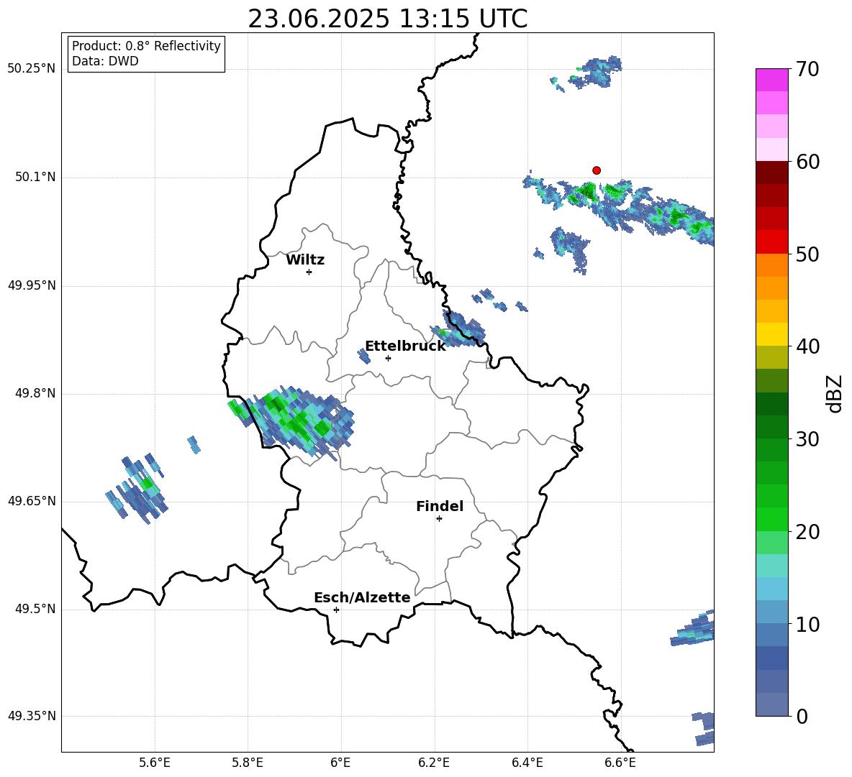Click the Findel station label
The image size is (852, 777).
point(440,506)
